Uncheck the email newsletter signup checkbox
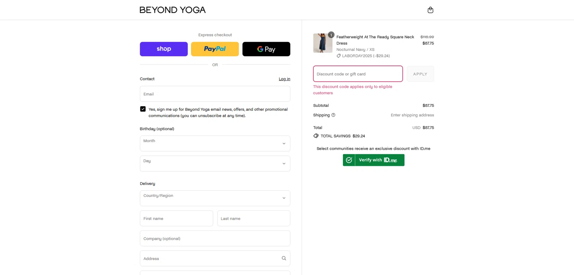This screenshot has height=275, width=574. coord(143,109)
